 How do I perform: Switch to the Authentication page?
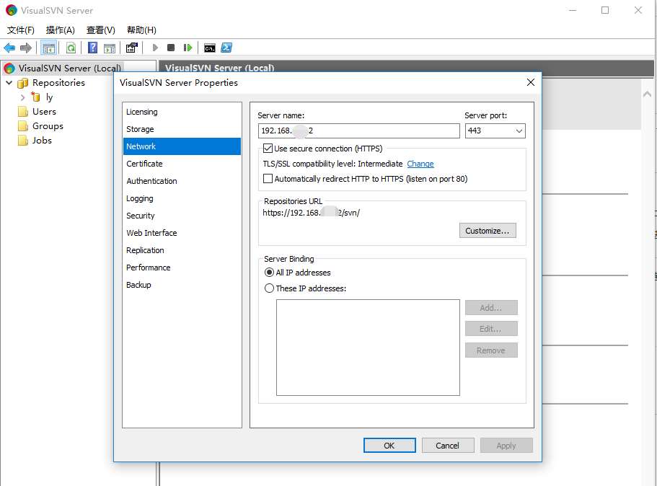click(x=182, y=181)
